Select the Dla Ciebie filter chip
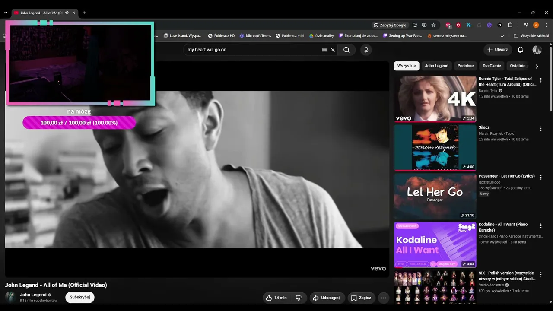The height and width of the screenshot is (311, 553). 492,66
